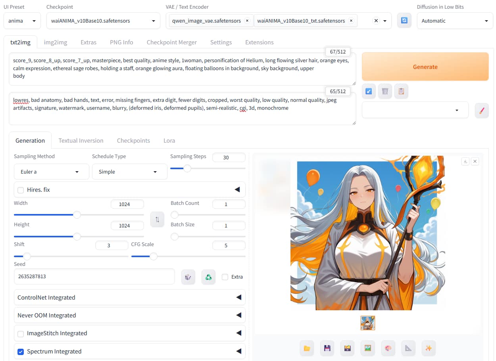Image resolution: width=496 pixels, height=361 pixels.
Task: Randomize seed with the dice icon
Action: 188,277
